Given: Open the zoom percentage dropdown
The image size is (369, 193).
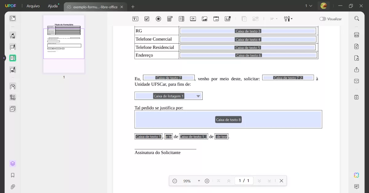Looking at the screenshot, I should point(199,181).
